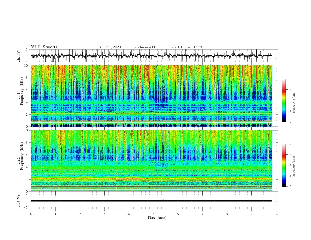Click time axis tick label "10" at right end
Image resolution: width=311 pixels, height=240 pixels.
(x=276, y=214)
